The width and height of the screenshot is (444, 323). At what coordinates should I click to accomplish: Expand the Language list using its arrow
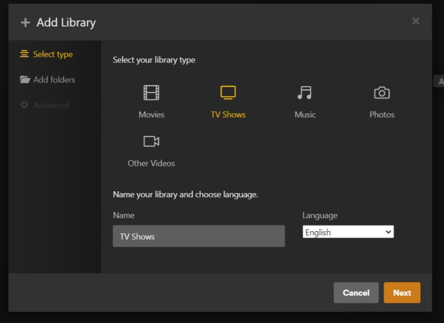click(388, 232)
